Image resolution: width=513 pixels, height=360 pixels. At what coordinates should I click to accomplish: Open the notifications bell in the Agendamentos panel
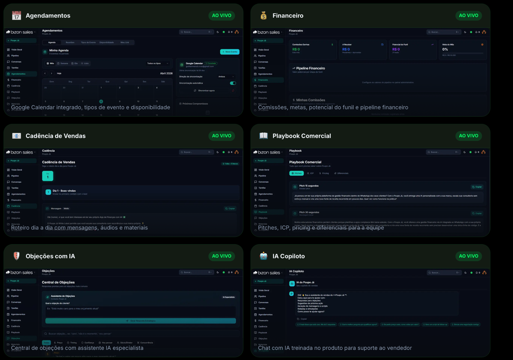pos(229,32)
